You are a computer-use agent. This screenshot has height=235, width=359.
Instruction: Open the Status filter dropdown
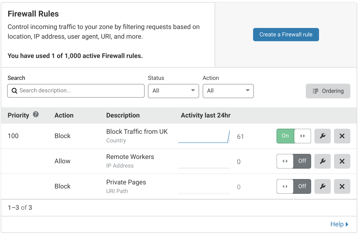[173, 91]
